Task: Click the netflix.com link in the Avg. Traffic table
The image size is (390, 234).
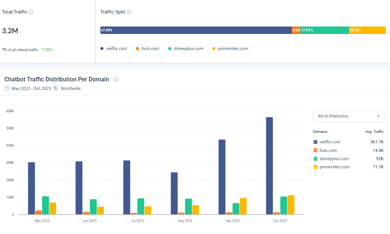Action: click(x=331, y=142)
